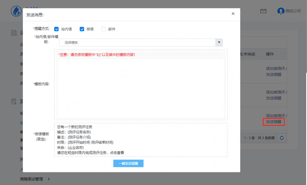307x185 pixels.
Task: Open the 选择模板 dropdown arrow
Action: 219,42
